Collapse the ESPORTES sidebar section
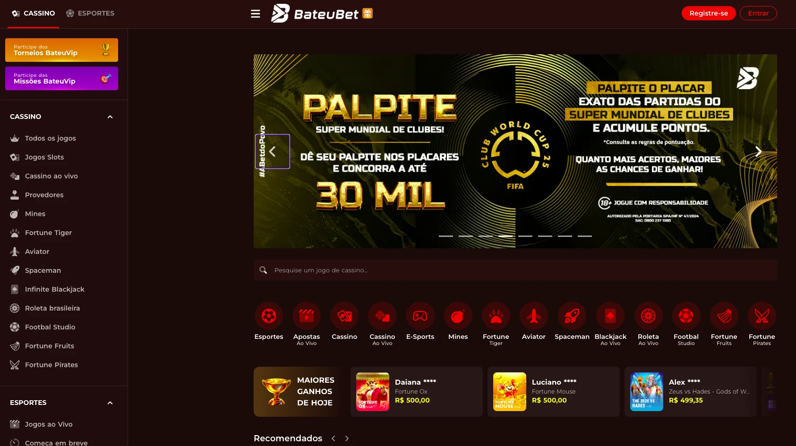Viewport: 796px width, 446px height. click(x=110, y=403)
